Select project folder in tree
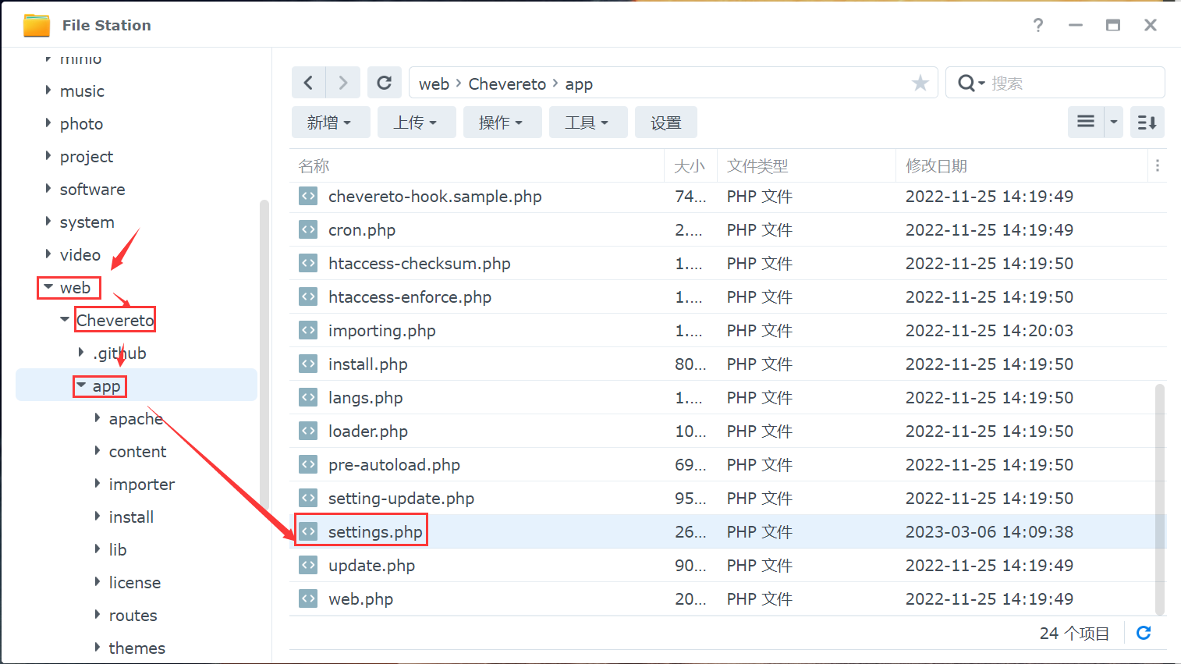Screen dimensions: 1181x664 pyautogui.click(x=87, y=157)
